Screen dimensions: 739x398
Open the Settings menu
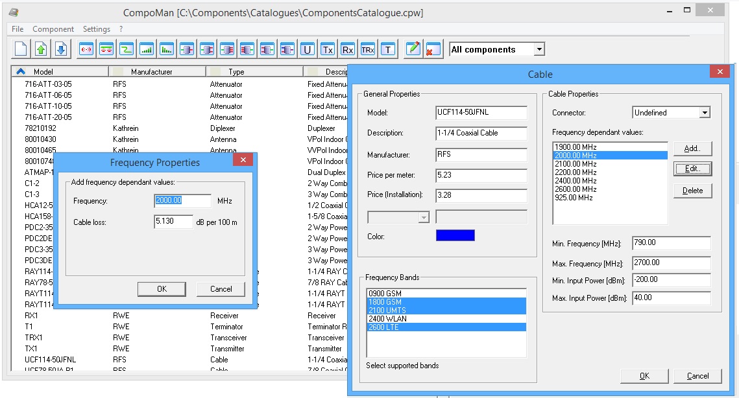point(96,29)
